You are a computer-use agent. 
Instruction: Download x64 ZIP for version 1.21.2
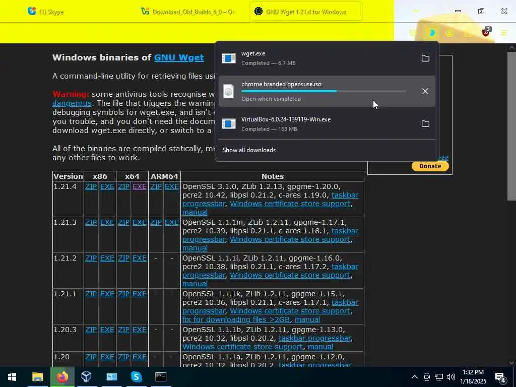124,259
